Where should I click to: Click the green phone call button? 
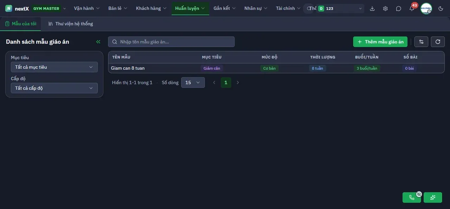412,197
